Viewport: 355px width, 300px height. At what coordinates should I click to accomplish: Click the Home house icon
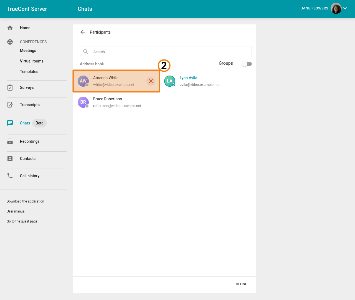point(10,28)
